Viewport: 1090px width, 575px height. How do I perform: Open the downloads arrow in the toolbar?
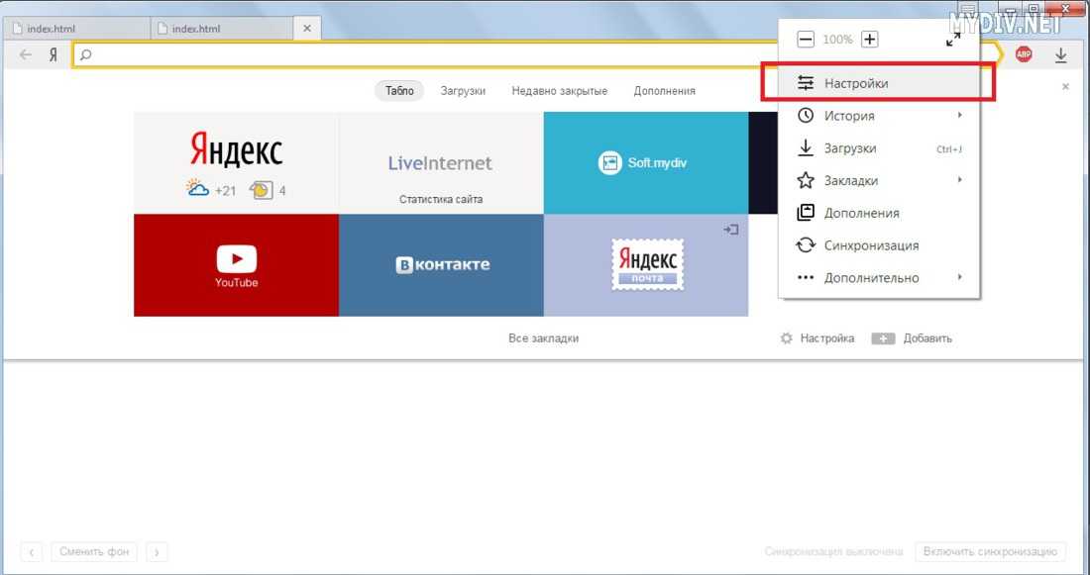tap(1060, 54)
